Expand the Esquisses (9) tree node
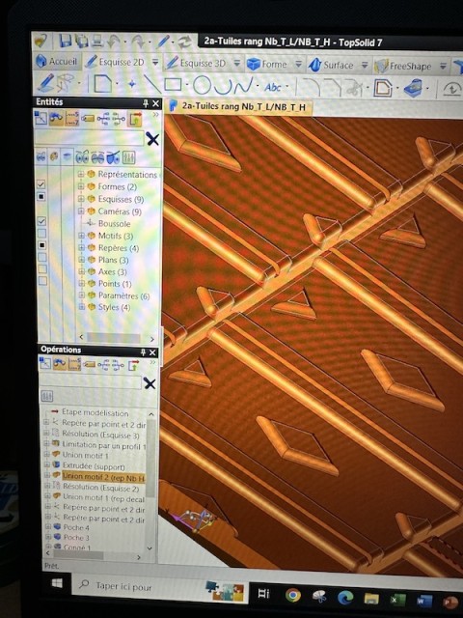The width and height of the screenshot is (463, 618). pos(81,199)
